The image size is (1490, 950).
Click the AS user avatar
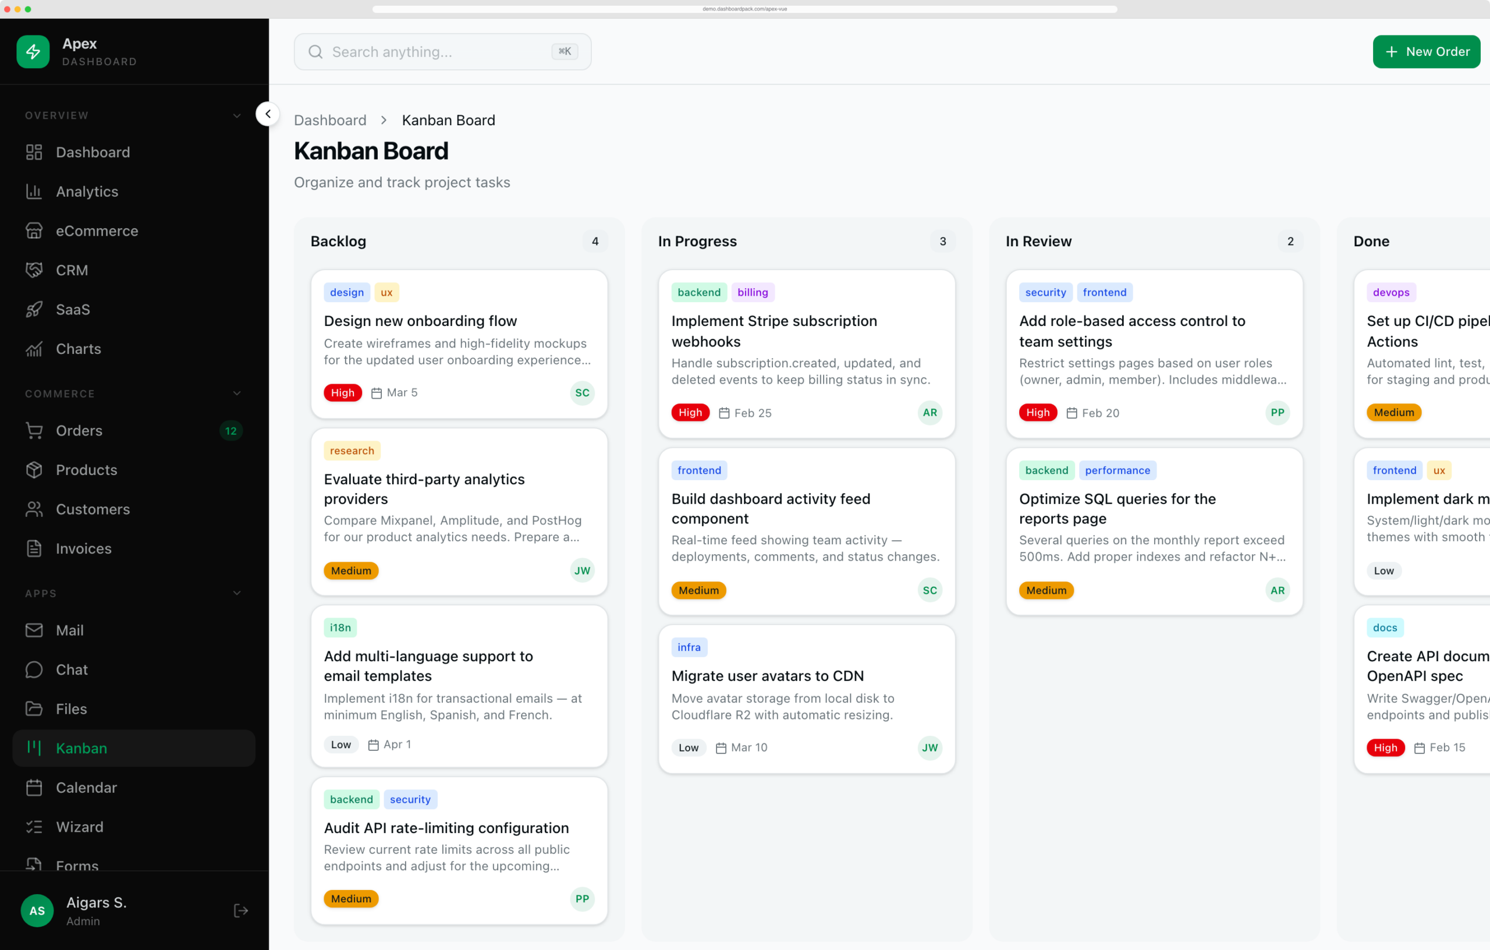[37, 910]
